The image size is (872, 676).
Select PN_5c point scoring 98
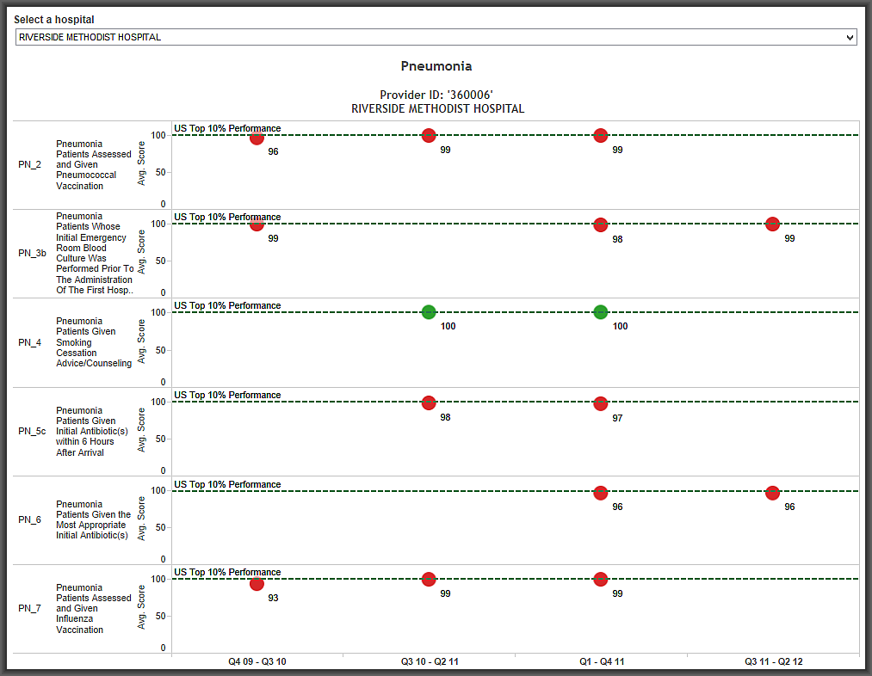[x=428, y=403]
